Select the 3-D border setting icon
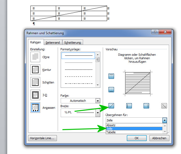 (35, 95)
